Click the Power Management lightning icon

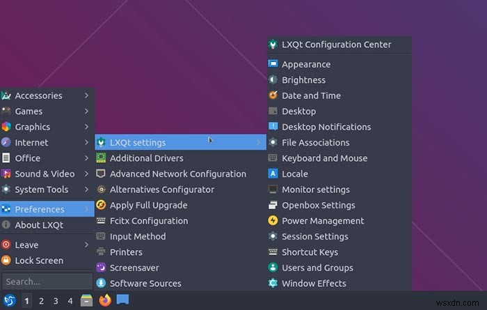tap(273, 220)
